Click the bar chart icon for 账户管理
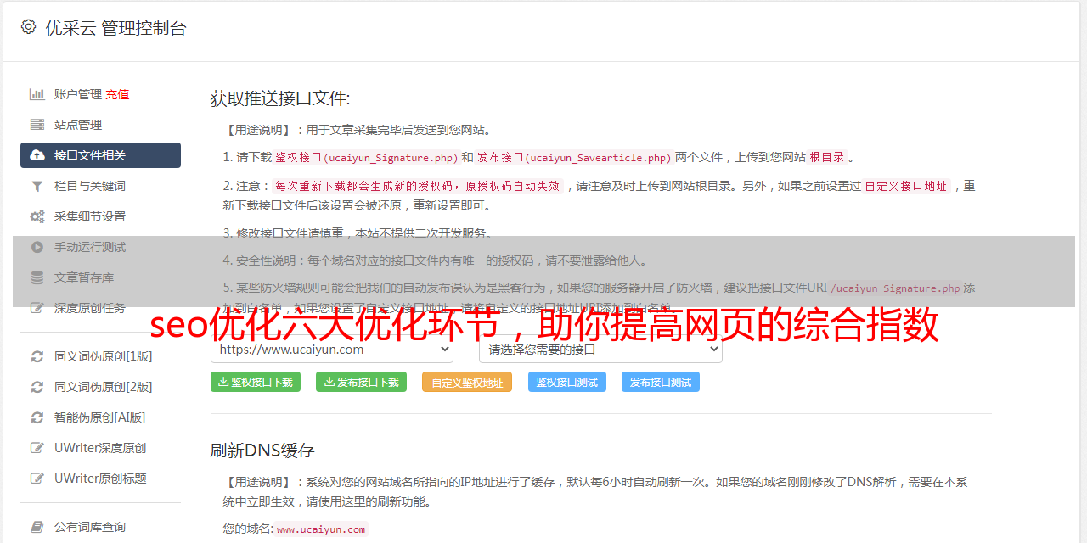1087x543 pixels. tap(37, 94)
